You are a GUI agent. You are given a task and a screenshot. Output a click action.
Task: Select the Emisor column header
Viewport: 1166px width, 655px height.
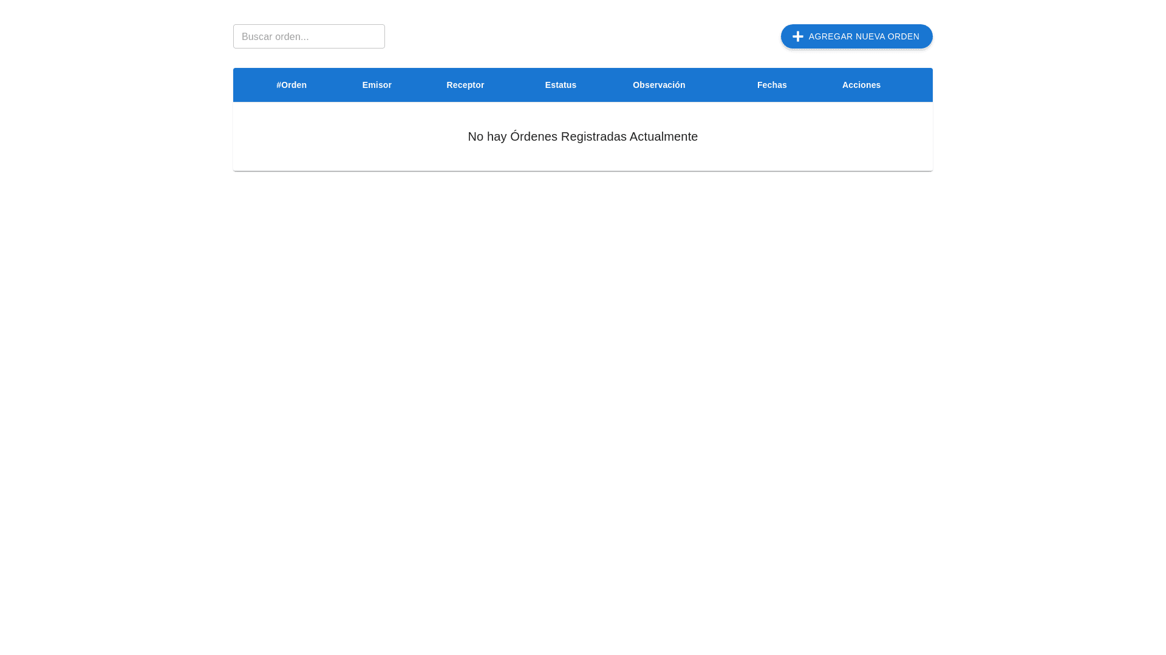pos(377,85)
